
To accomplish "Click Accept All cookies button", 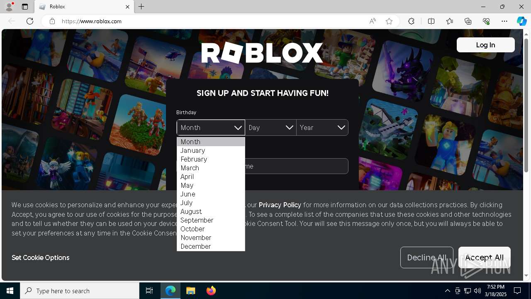I will point(484,257).
